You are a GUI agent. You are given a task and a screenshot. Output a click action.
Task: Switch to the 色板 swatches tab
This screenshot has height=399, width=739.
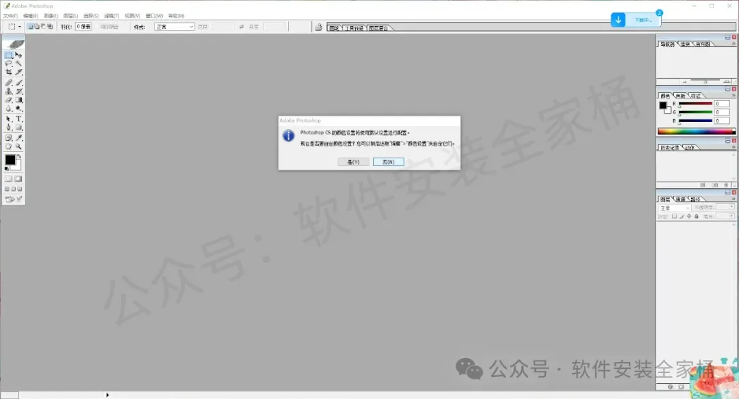[x=680, y=96]
